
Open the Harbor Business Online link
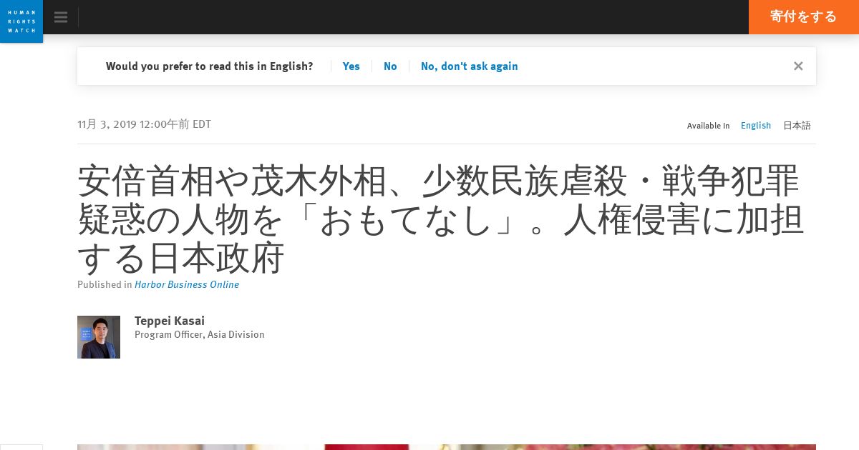[x=187, y=284]
